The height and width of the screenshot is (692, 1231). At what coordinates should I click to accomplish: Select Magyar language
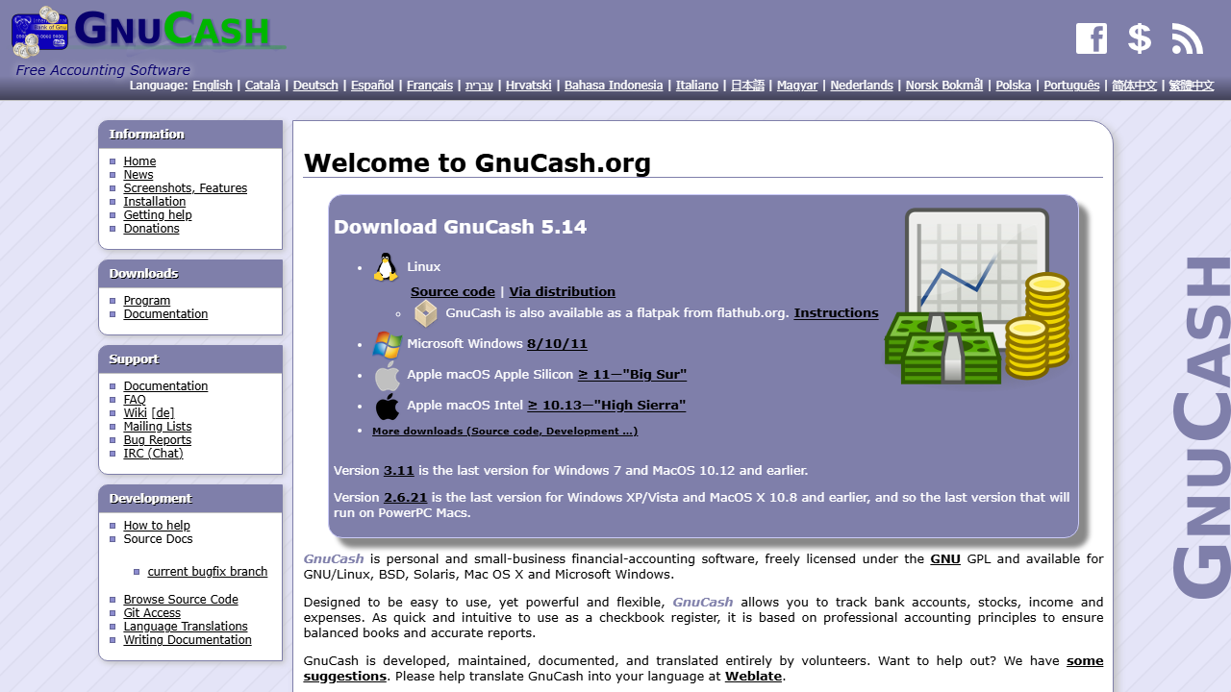[x=797, y=86]
